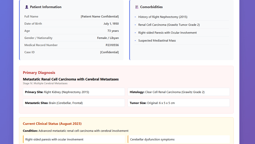Select the Date of Birth value

tap(111, 24)
